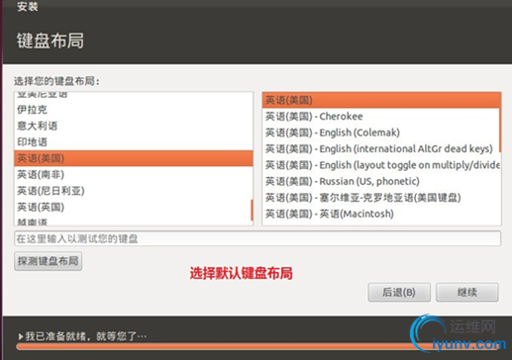This screenshot has width=512, height=360.
Task: Select 英语(英国) in the left language list
Action: click(x=133, y=207)
